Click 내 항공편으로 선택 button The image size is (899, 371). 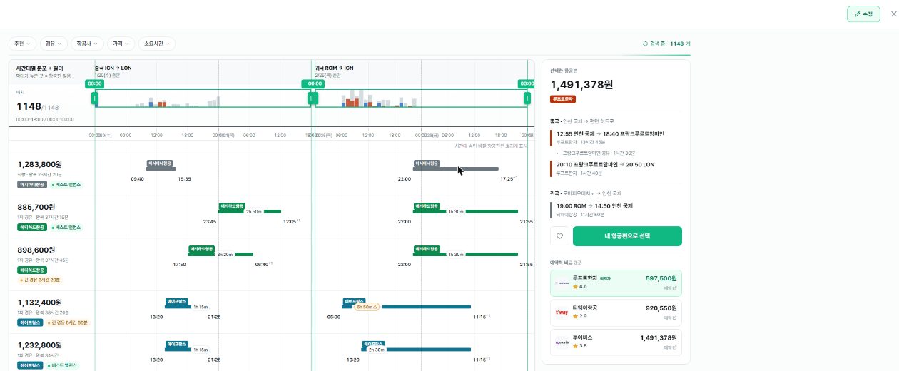click(x=627, y=236)
